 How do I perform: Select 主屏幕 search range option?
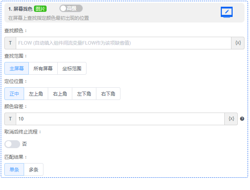click(17, 68)
